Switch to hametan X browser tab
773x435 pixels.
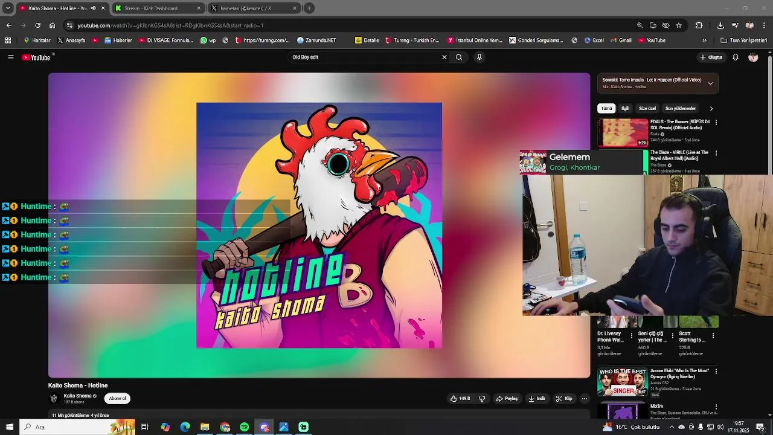(x=254, y=8)
